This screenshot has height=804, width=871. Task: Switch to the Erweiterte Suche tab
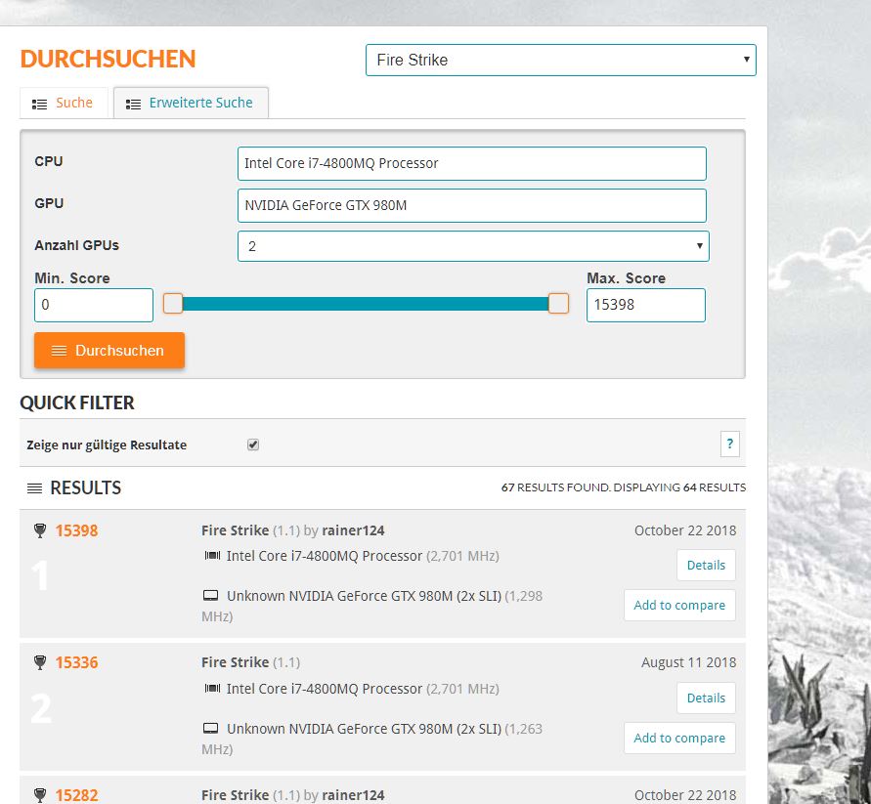pos(191,103)
